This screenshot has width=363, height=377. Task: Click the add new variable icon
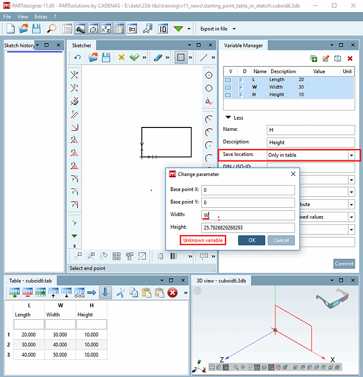tap(314, 59)
